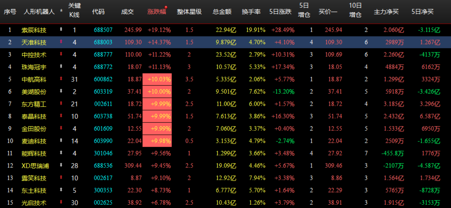Click stock code 002625

(x=103, y=203)
